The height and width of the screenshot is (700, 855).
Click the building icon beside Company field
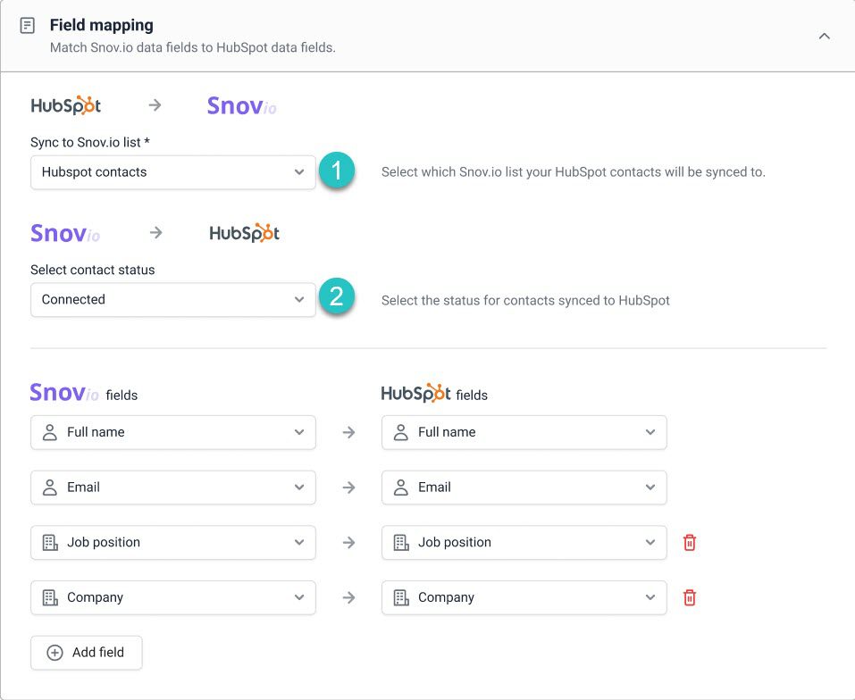click(51, 597)
